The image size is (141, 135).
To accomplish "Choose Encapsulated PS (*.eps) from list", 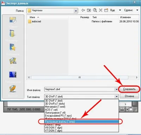I will click(x=81, y=116).
